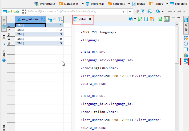Open the refresh options dropdown arrow
The height and width of the screenshot is (131, 189).
click(163, 11)
